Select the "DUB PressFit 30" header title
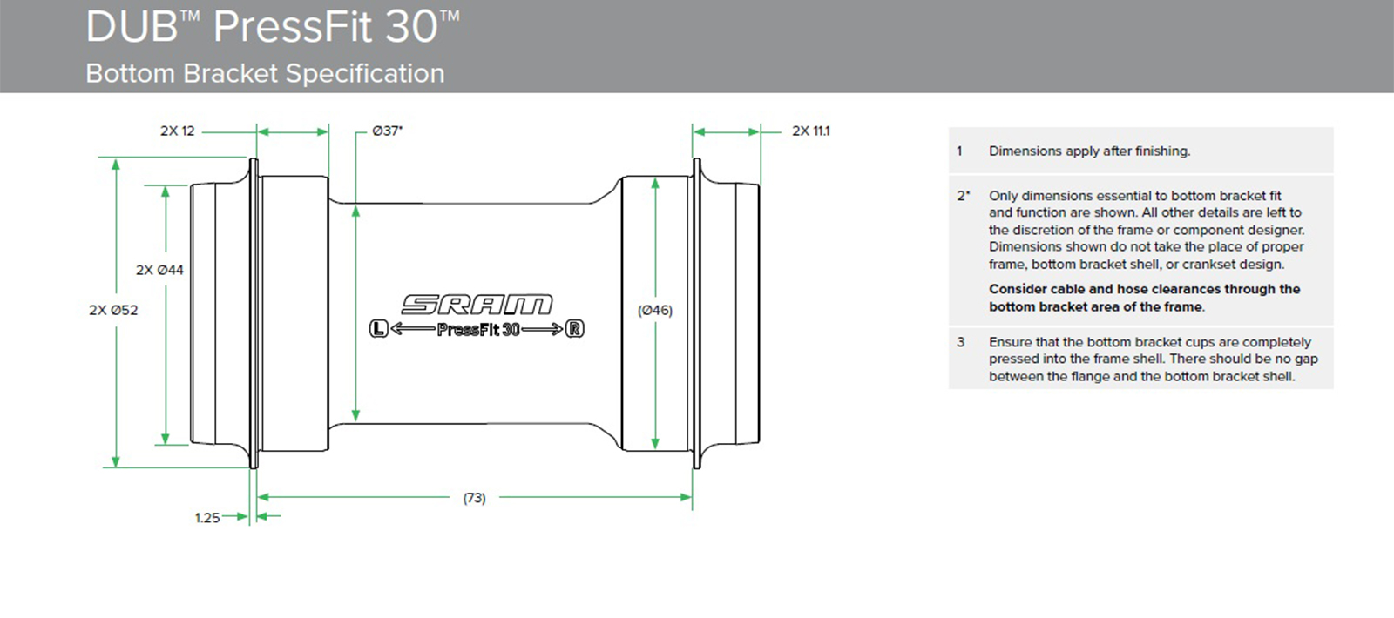Screen dimensions: 1394x618 click(x=272, y=26)
